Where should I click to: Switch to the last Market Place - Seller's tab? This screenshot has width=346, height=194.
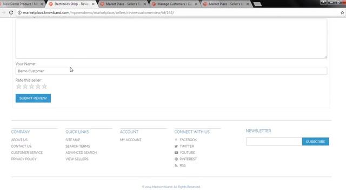[225, 4]
